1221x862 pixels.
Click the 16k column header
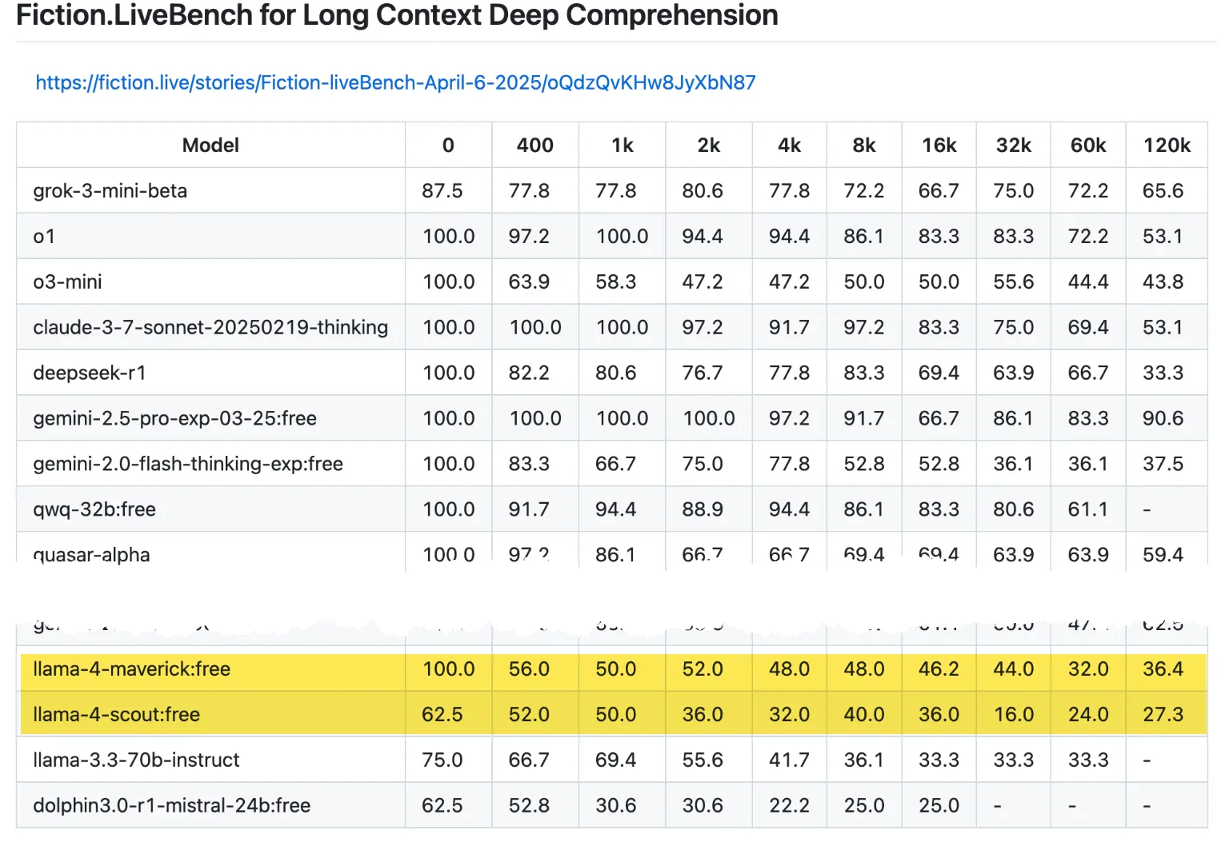939,145
